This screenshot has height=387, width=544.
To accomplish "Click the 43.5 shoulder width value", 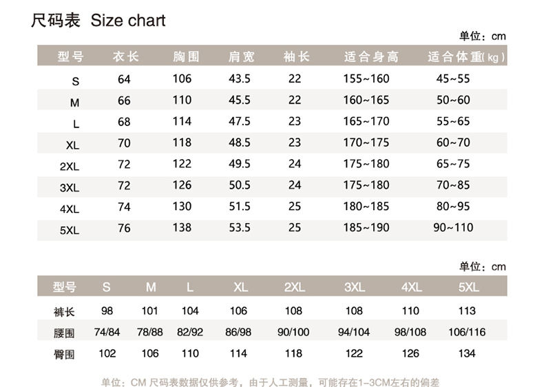I will [x=240, y=79].
